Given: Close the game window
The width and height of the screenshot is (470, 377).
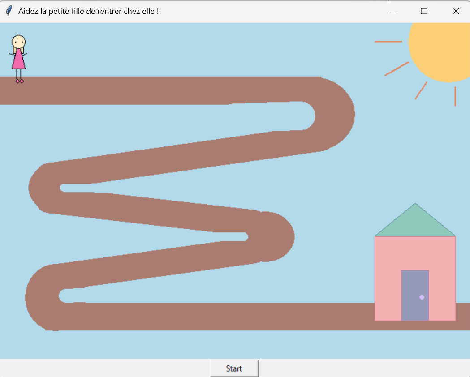Looking at the screenshot, I should point(456,11).
